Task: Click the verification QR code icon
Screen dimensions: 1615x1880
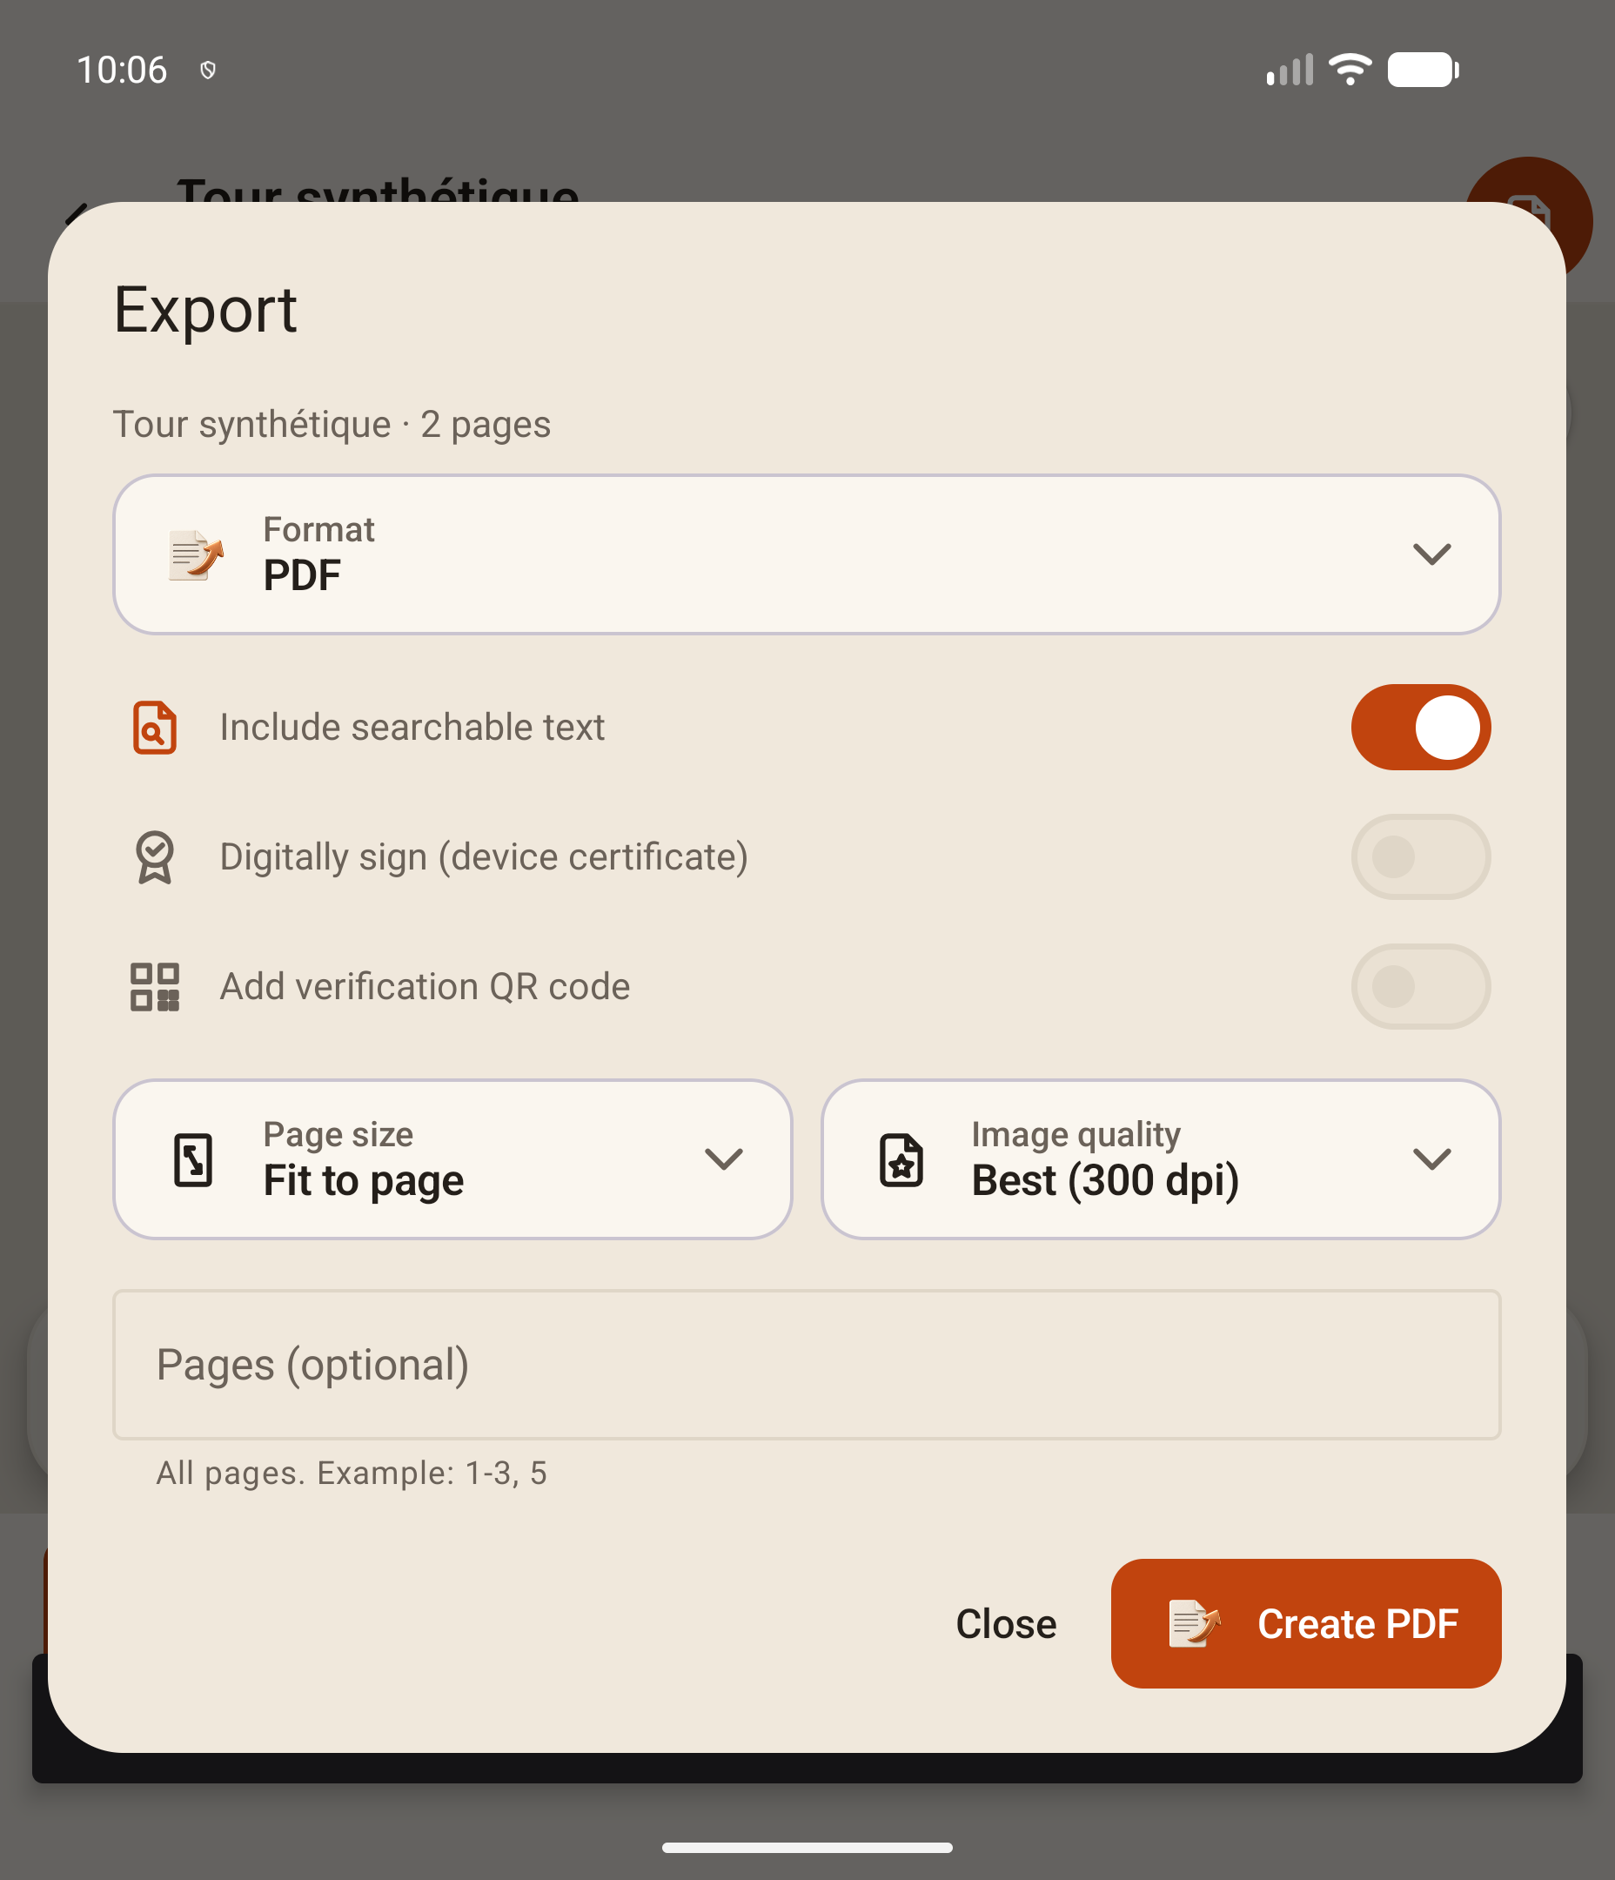Action: (155, 986)
